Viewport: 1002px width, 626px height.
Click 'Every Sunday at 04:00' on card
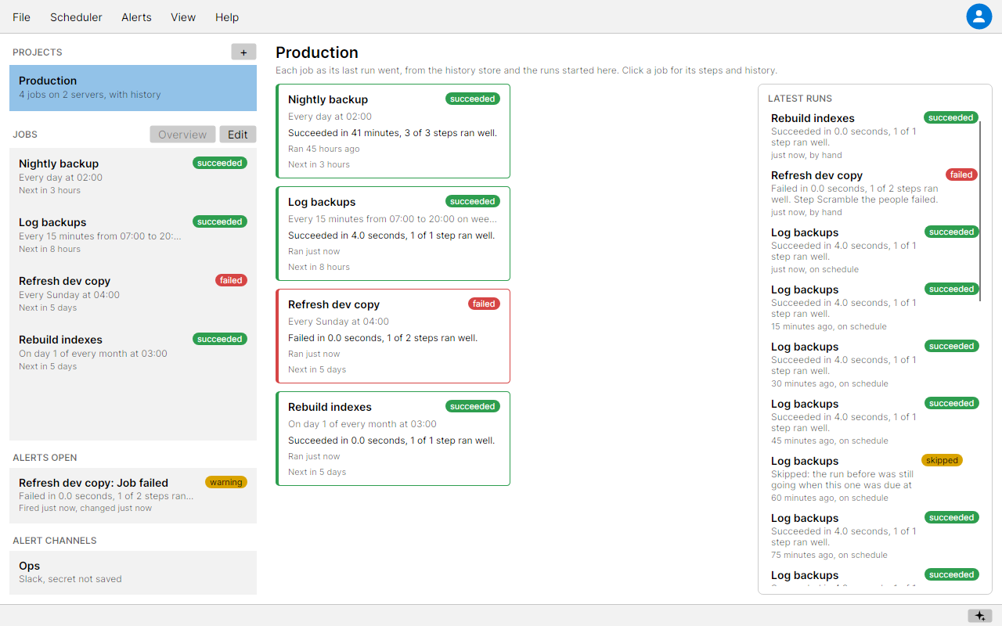(338, 322)
